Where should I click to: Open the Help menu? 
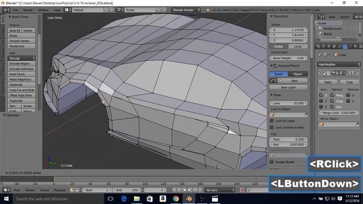click(x=57, y=10)
